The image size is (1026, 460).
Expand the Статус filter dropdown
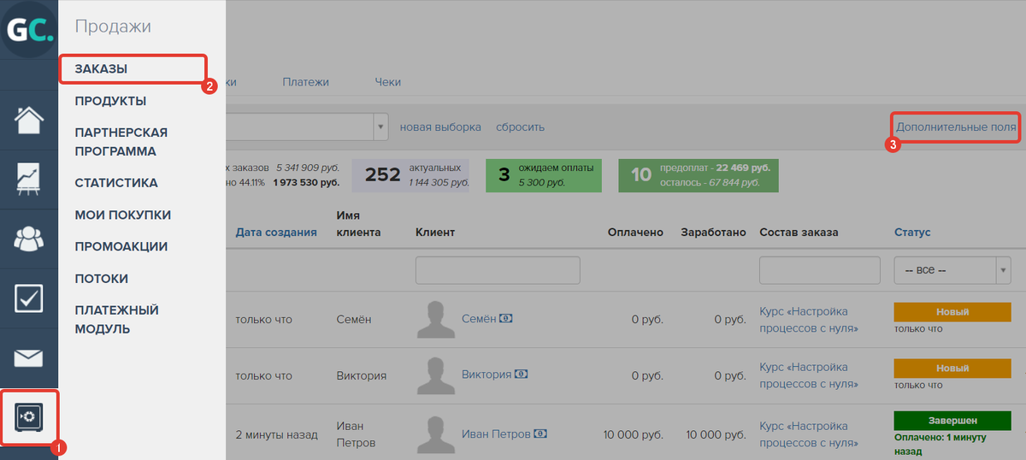[1001, 270]
